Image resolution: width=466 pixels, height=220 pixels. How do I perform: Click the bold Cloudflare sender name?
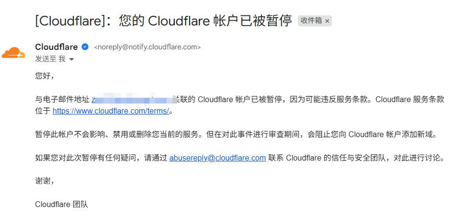pyautogui.click(x=57, y=47)
